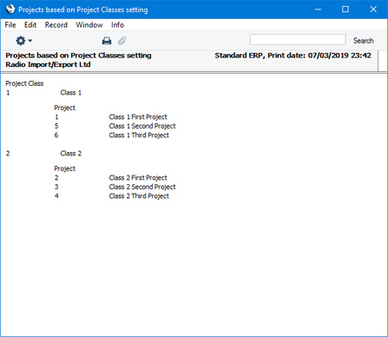Click the printer icon to print report

pyautogui.click(x=107, y=41)
